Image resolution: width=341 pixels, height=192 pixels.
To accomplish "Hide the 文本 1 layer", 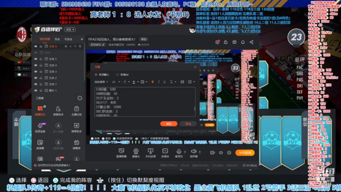I will (36, 84).
